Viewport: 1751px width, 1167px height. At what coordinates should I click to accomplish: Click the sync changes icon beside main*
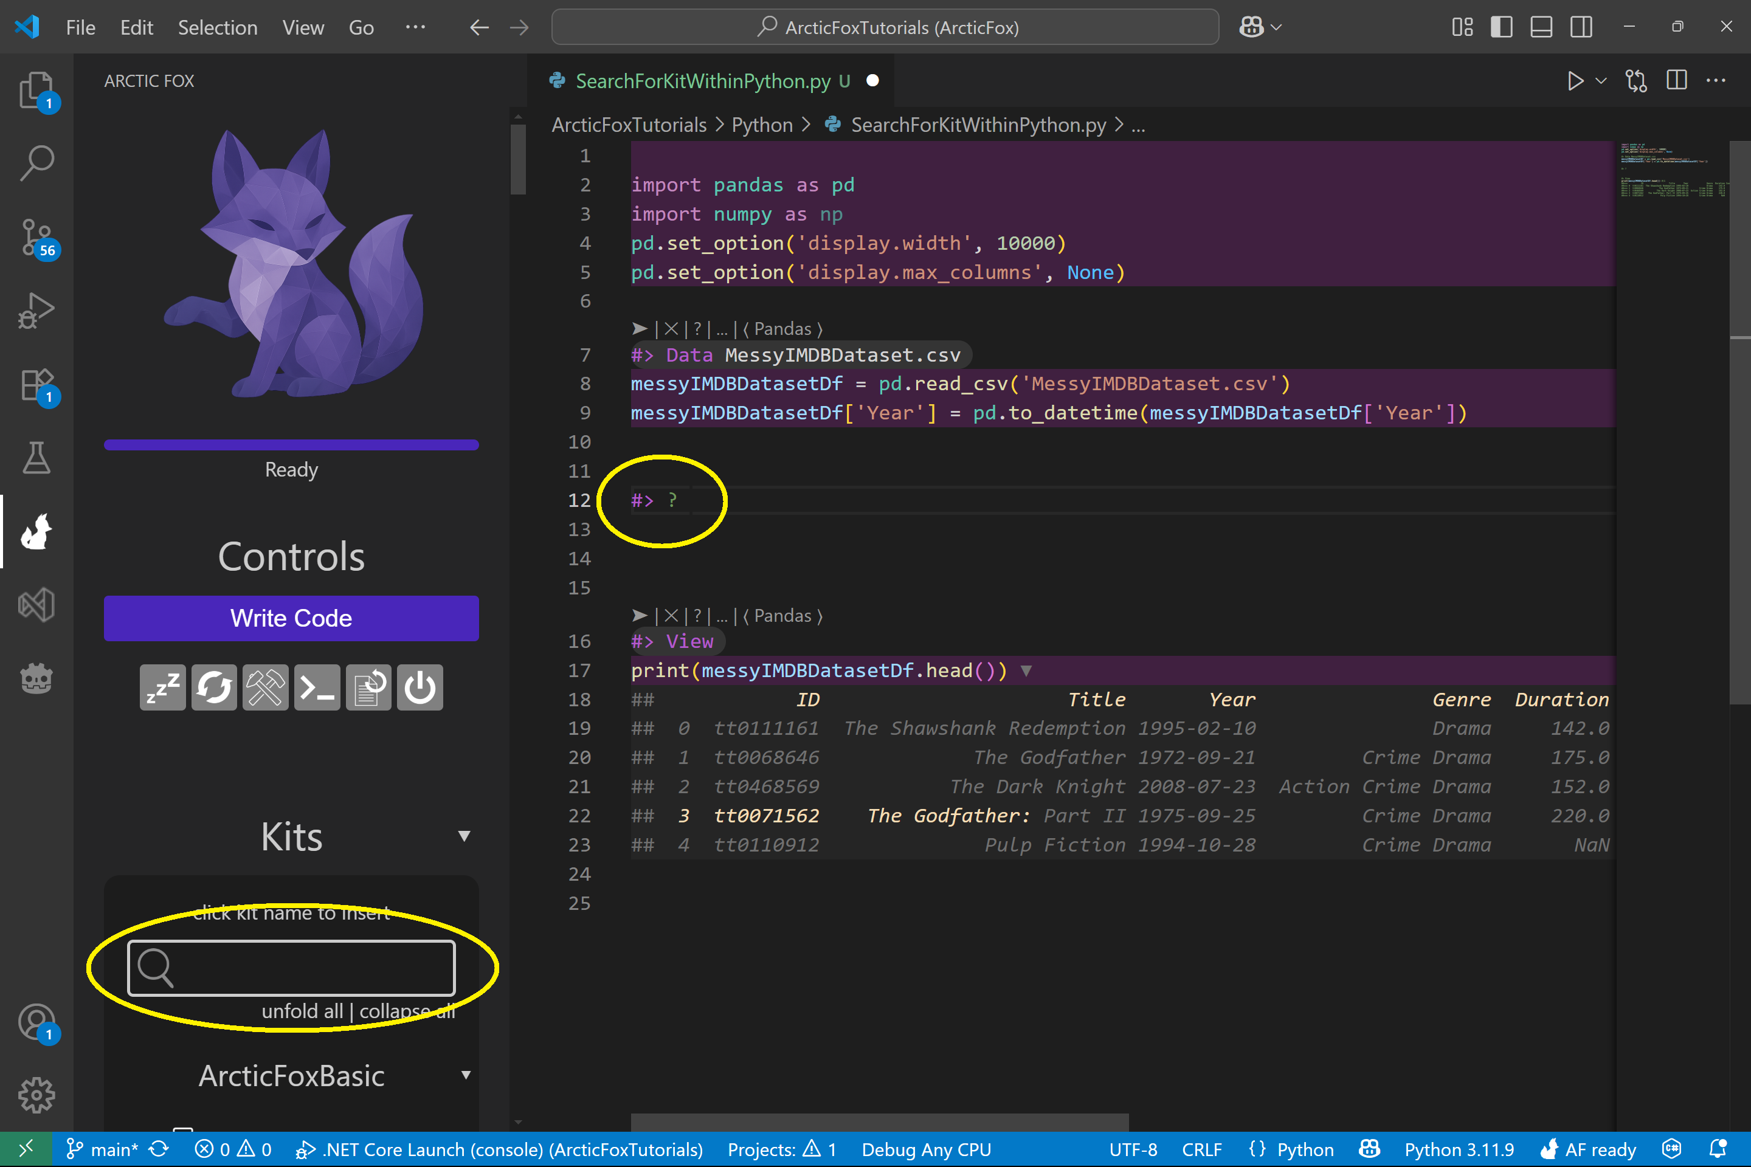point(159,1149)
